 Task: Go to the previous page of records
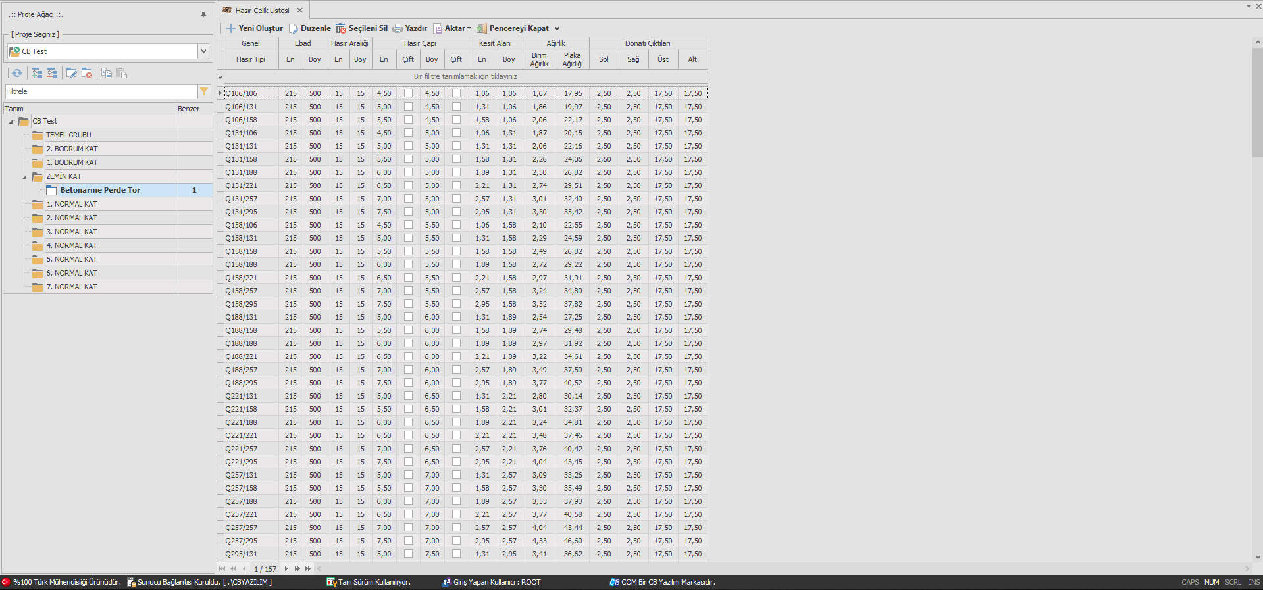pos(233,568)
